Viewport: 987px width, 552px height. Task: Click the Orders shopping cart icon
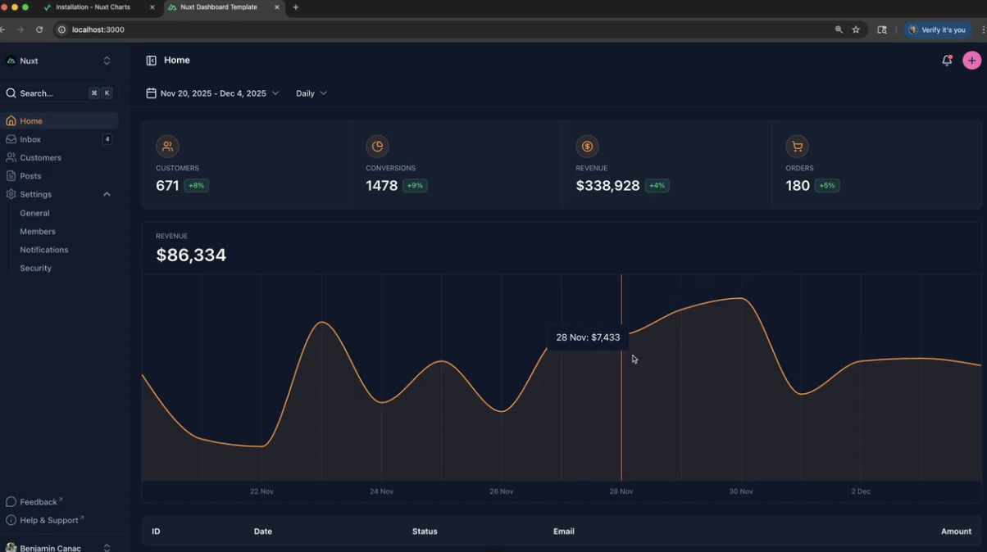click(x=797, y=147)
